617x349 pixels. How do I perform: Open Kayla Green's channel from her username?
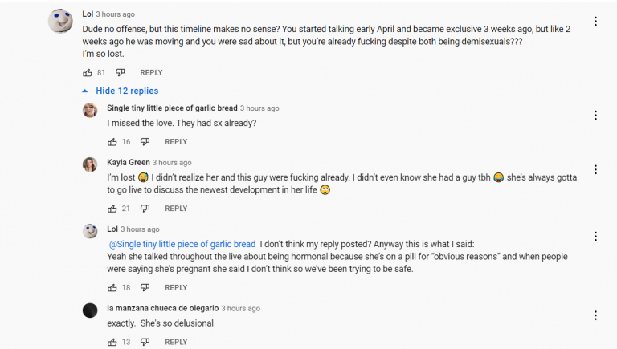pyautogui.click(x=129, y=162)
